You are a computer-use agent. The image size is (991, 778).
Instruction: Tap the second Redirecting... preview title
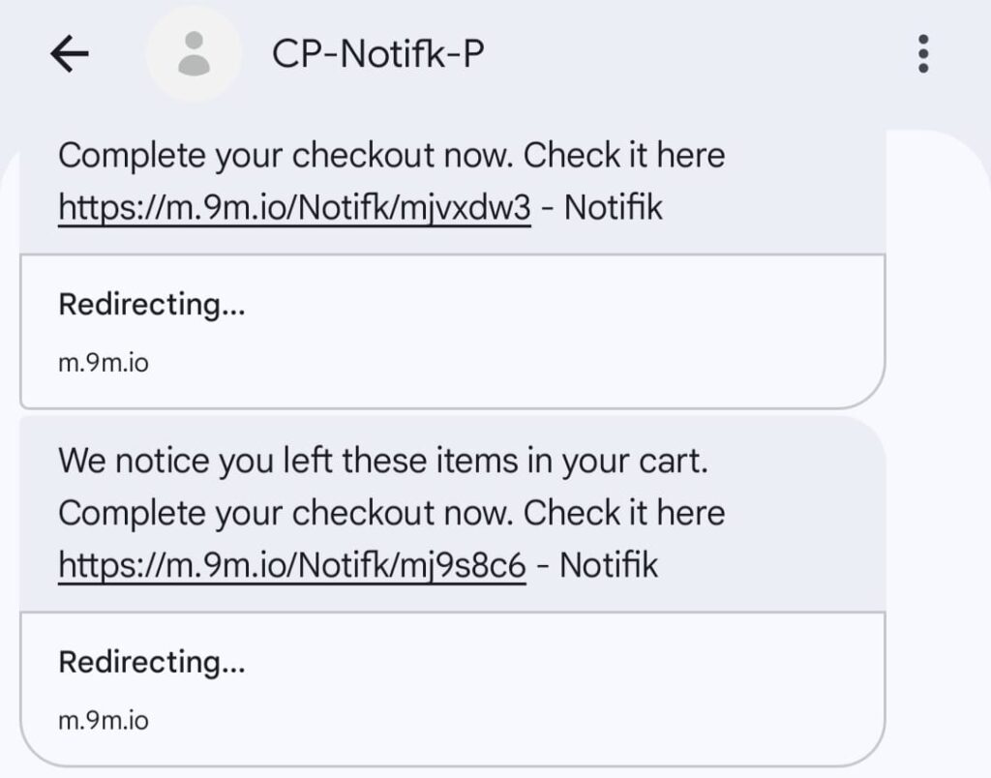[x=152, y=663]
